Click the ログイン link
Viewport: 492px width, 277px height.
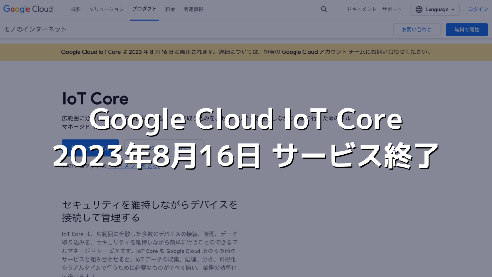[478, 9]
